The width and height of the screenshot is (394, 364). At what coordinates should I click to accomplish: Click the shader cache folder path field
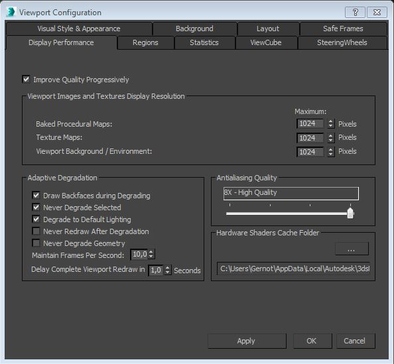coord(293,269)
